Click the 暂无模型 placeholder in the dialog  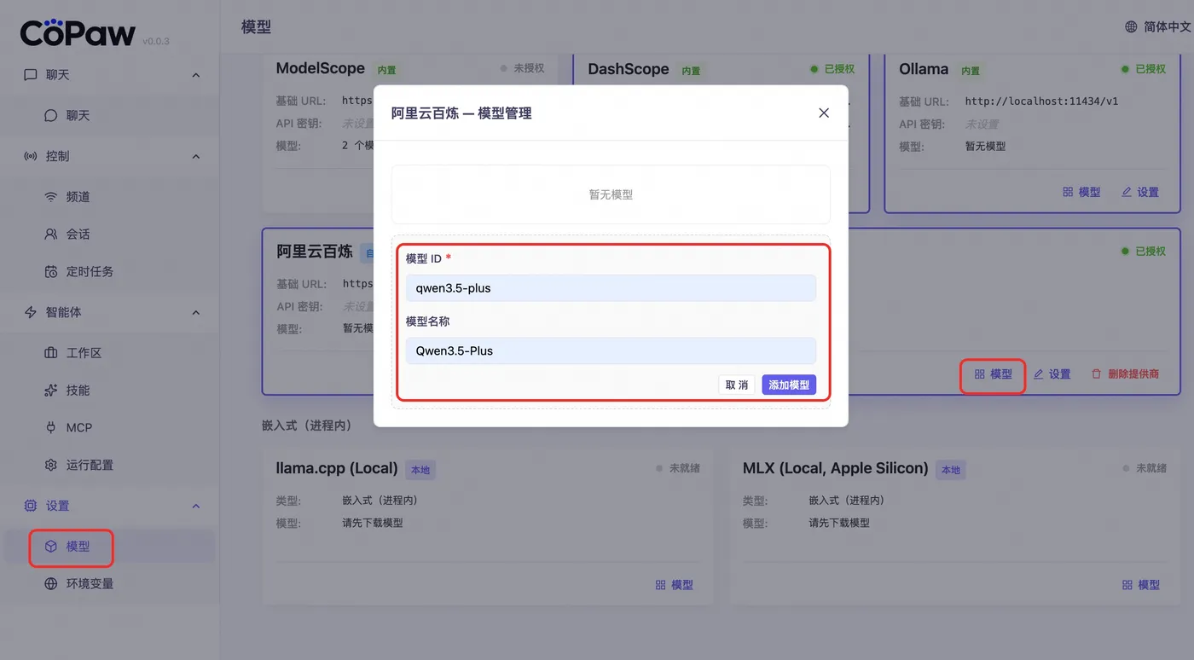(x=611, y=194)
